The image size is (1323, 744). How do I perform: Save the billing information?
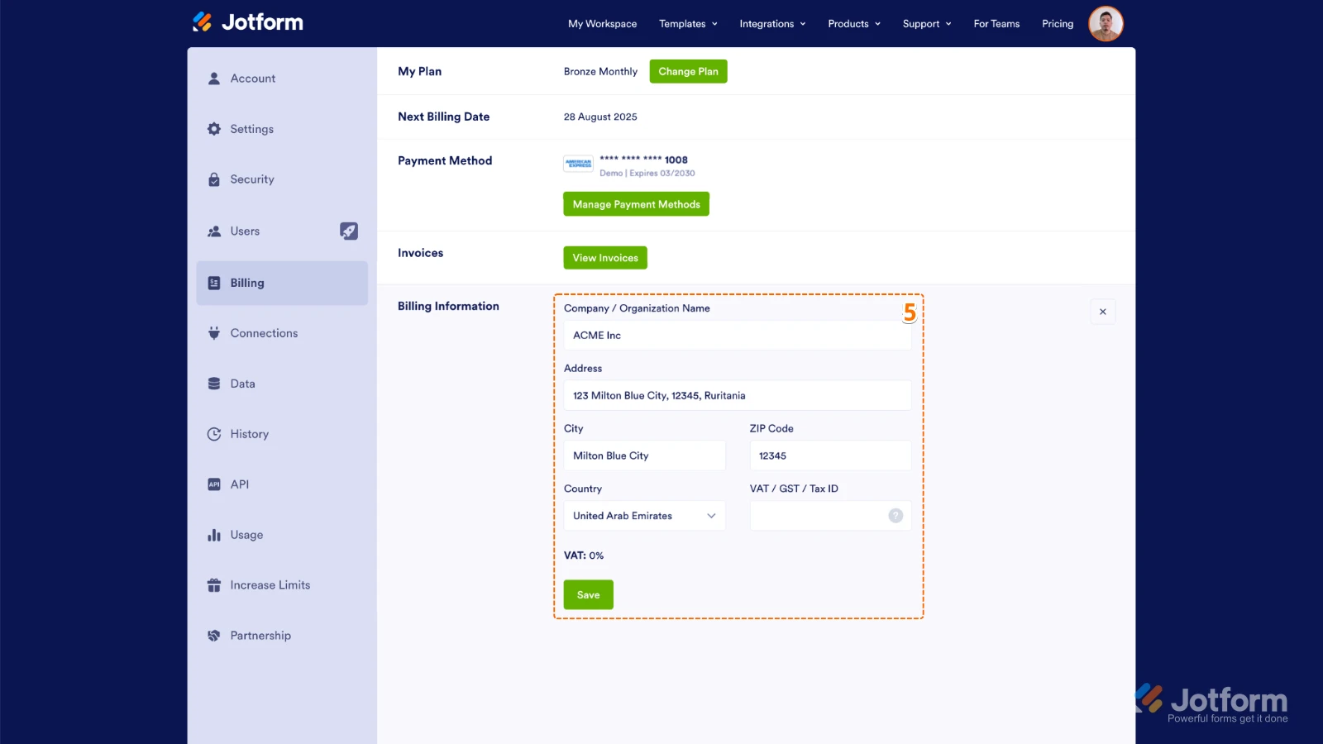588,594
